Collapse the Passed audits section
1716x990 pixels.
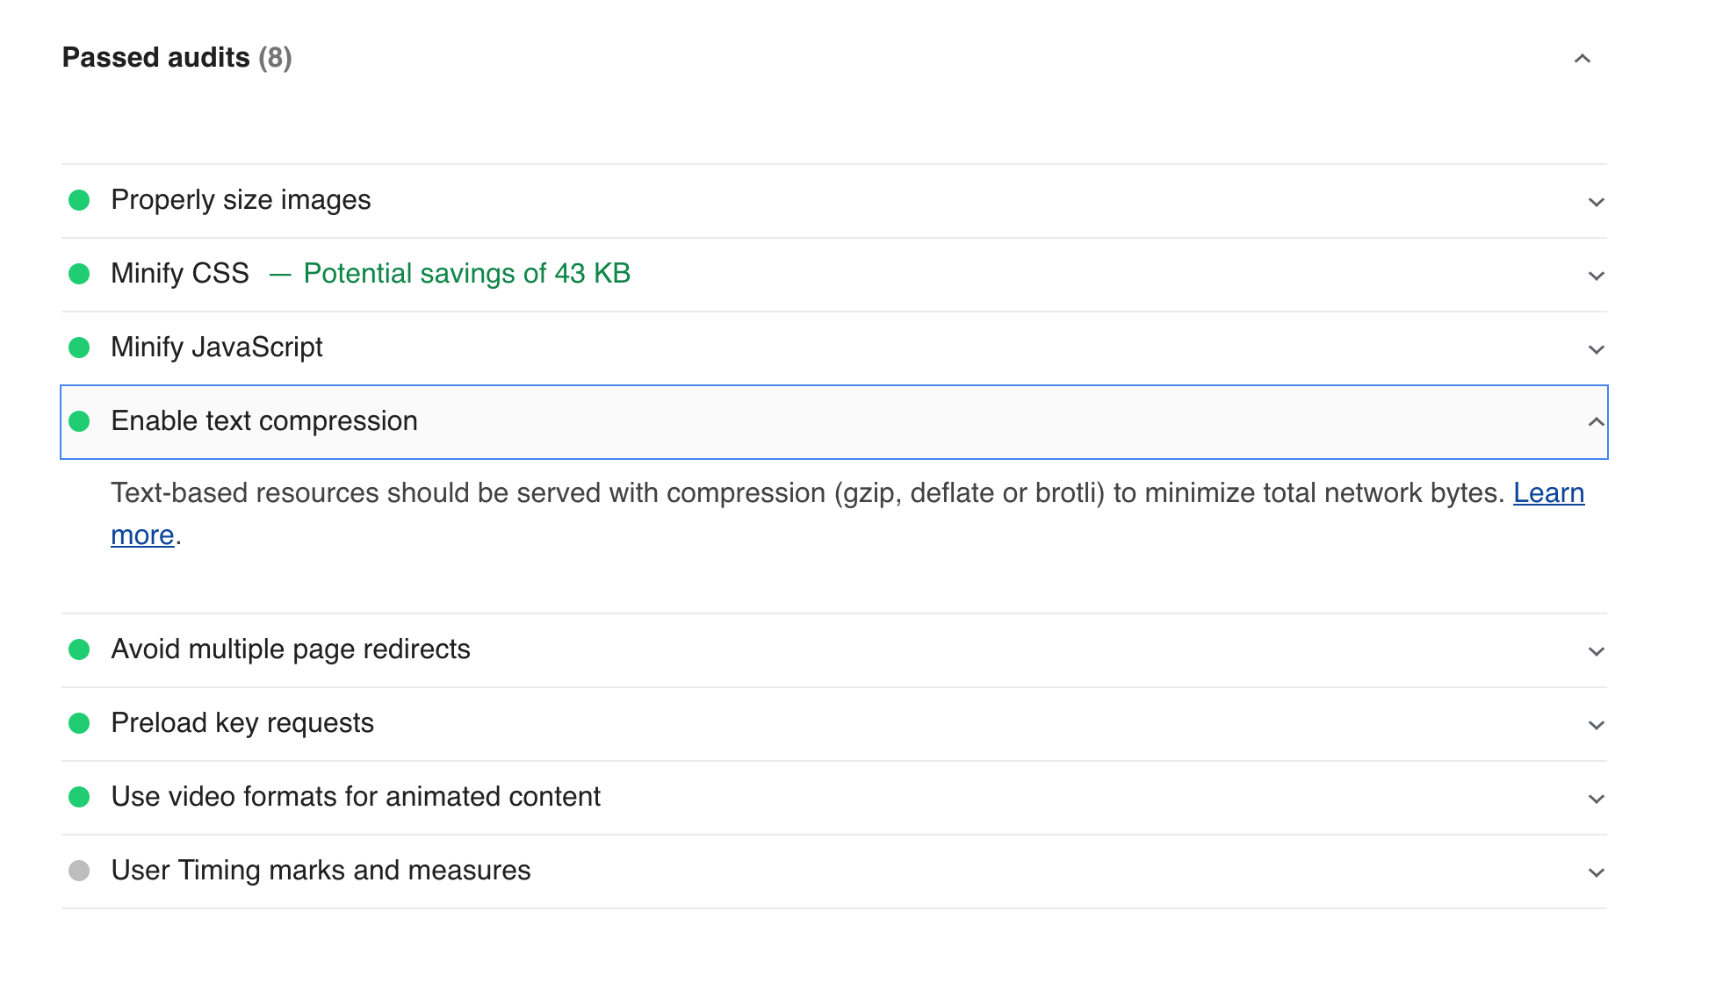1583,60
